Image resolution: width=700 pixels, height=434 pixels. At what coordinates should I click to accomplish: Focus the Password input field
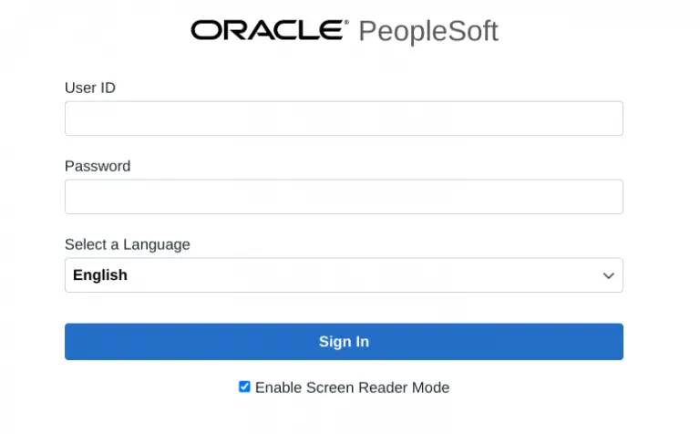coord(344,197)
